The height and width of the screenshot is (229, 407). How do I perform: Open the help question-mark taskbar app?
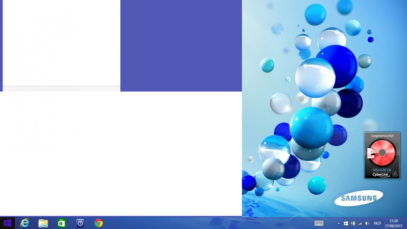point(80,223)
